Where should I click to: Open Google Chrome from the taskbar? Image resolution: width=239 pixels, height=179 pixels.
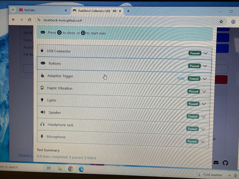(70, 169)
